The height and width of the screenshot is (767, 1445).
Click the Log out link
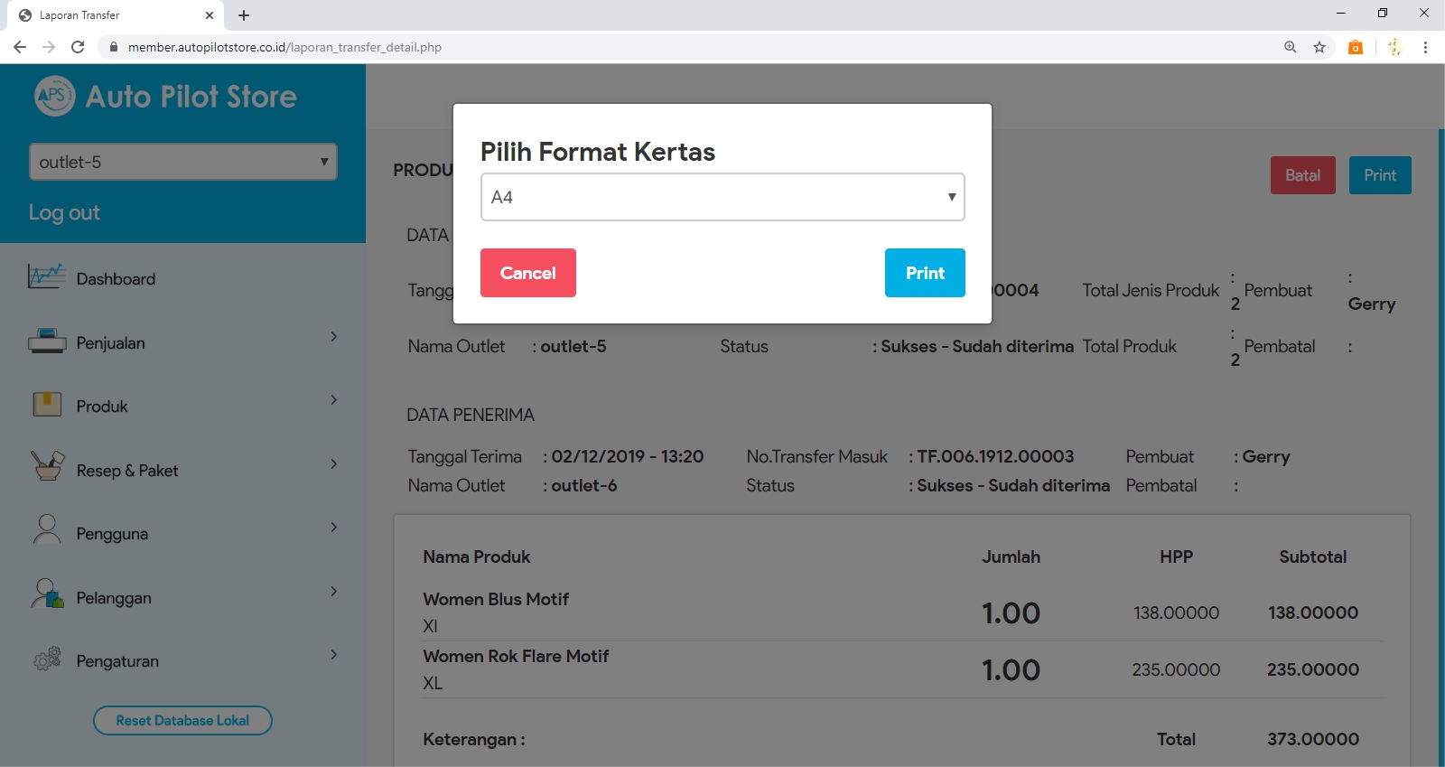pyautogui.click(x=64, y=213)
